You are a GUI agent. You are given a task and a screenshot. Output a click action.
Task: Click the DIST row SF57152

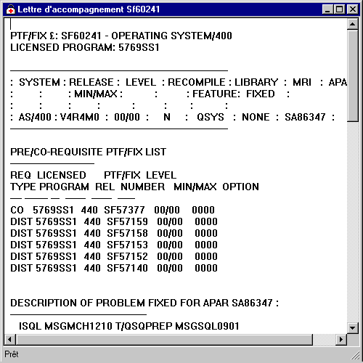[114, 256]
